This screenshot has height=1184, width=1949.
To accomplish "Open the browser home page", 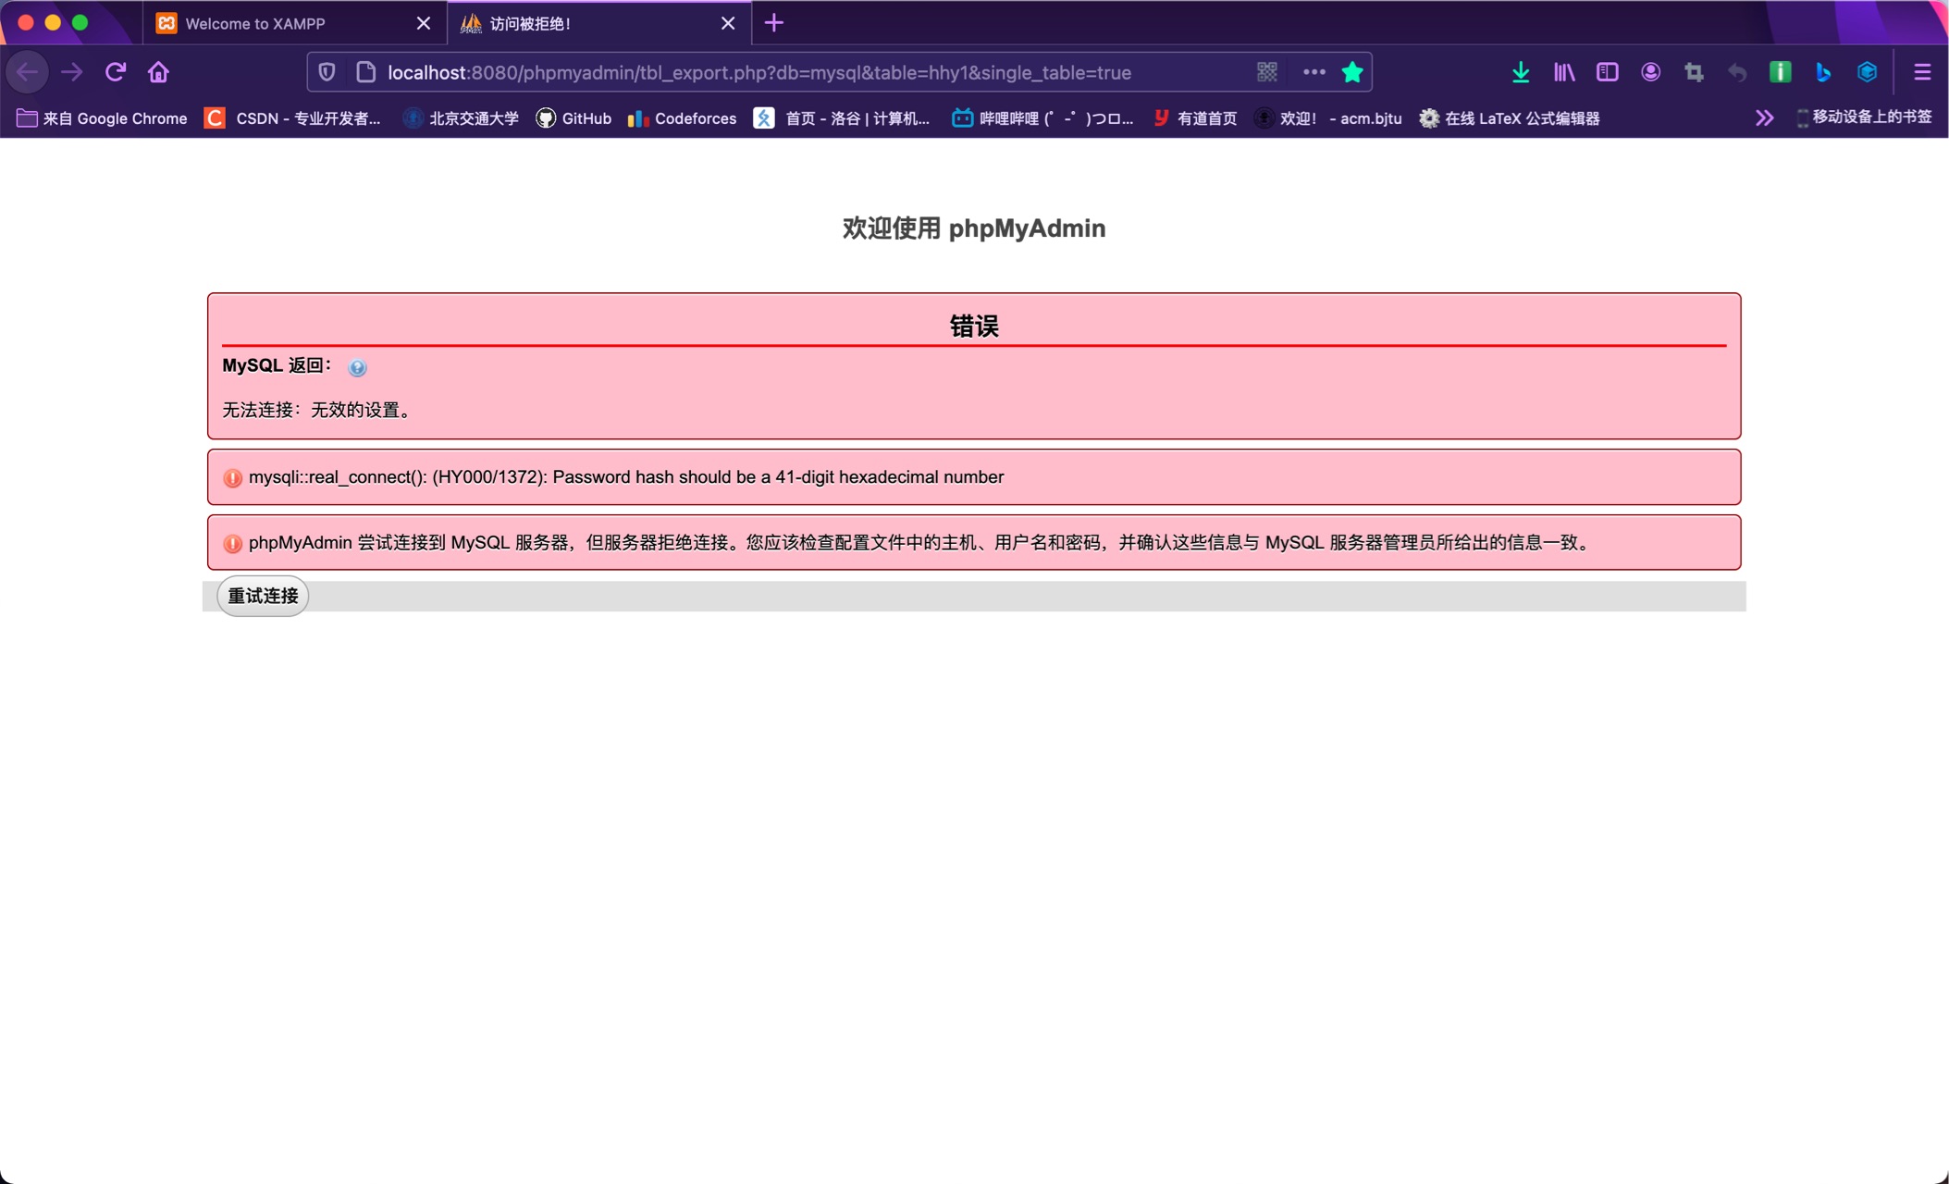I will (x=158, y=72).
